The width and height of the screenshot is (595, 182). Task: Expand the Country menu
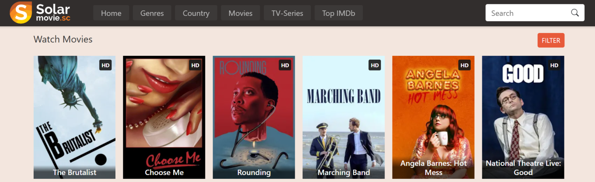coord(196,13)
